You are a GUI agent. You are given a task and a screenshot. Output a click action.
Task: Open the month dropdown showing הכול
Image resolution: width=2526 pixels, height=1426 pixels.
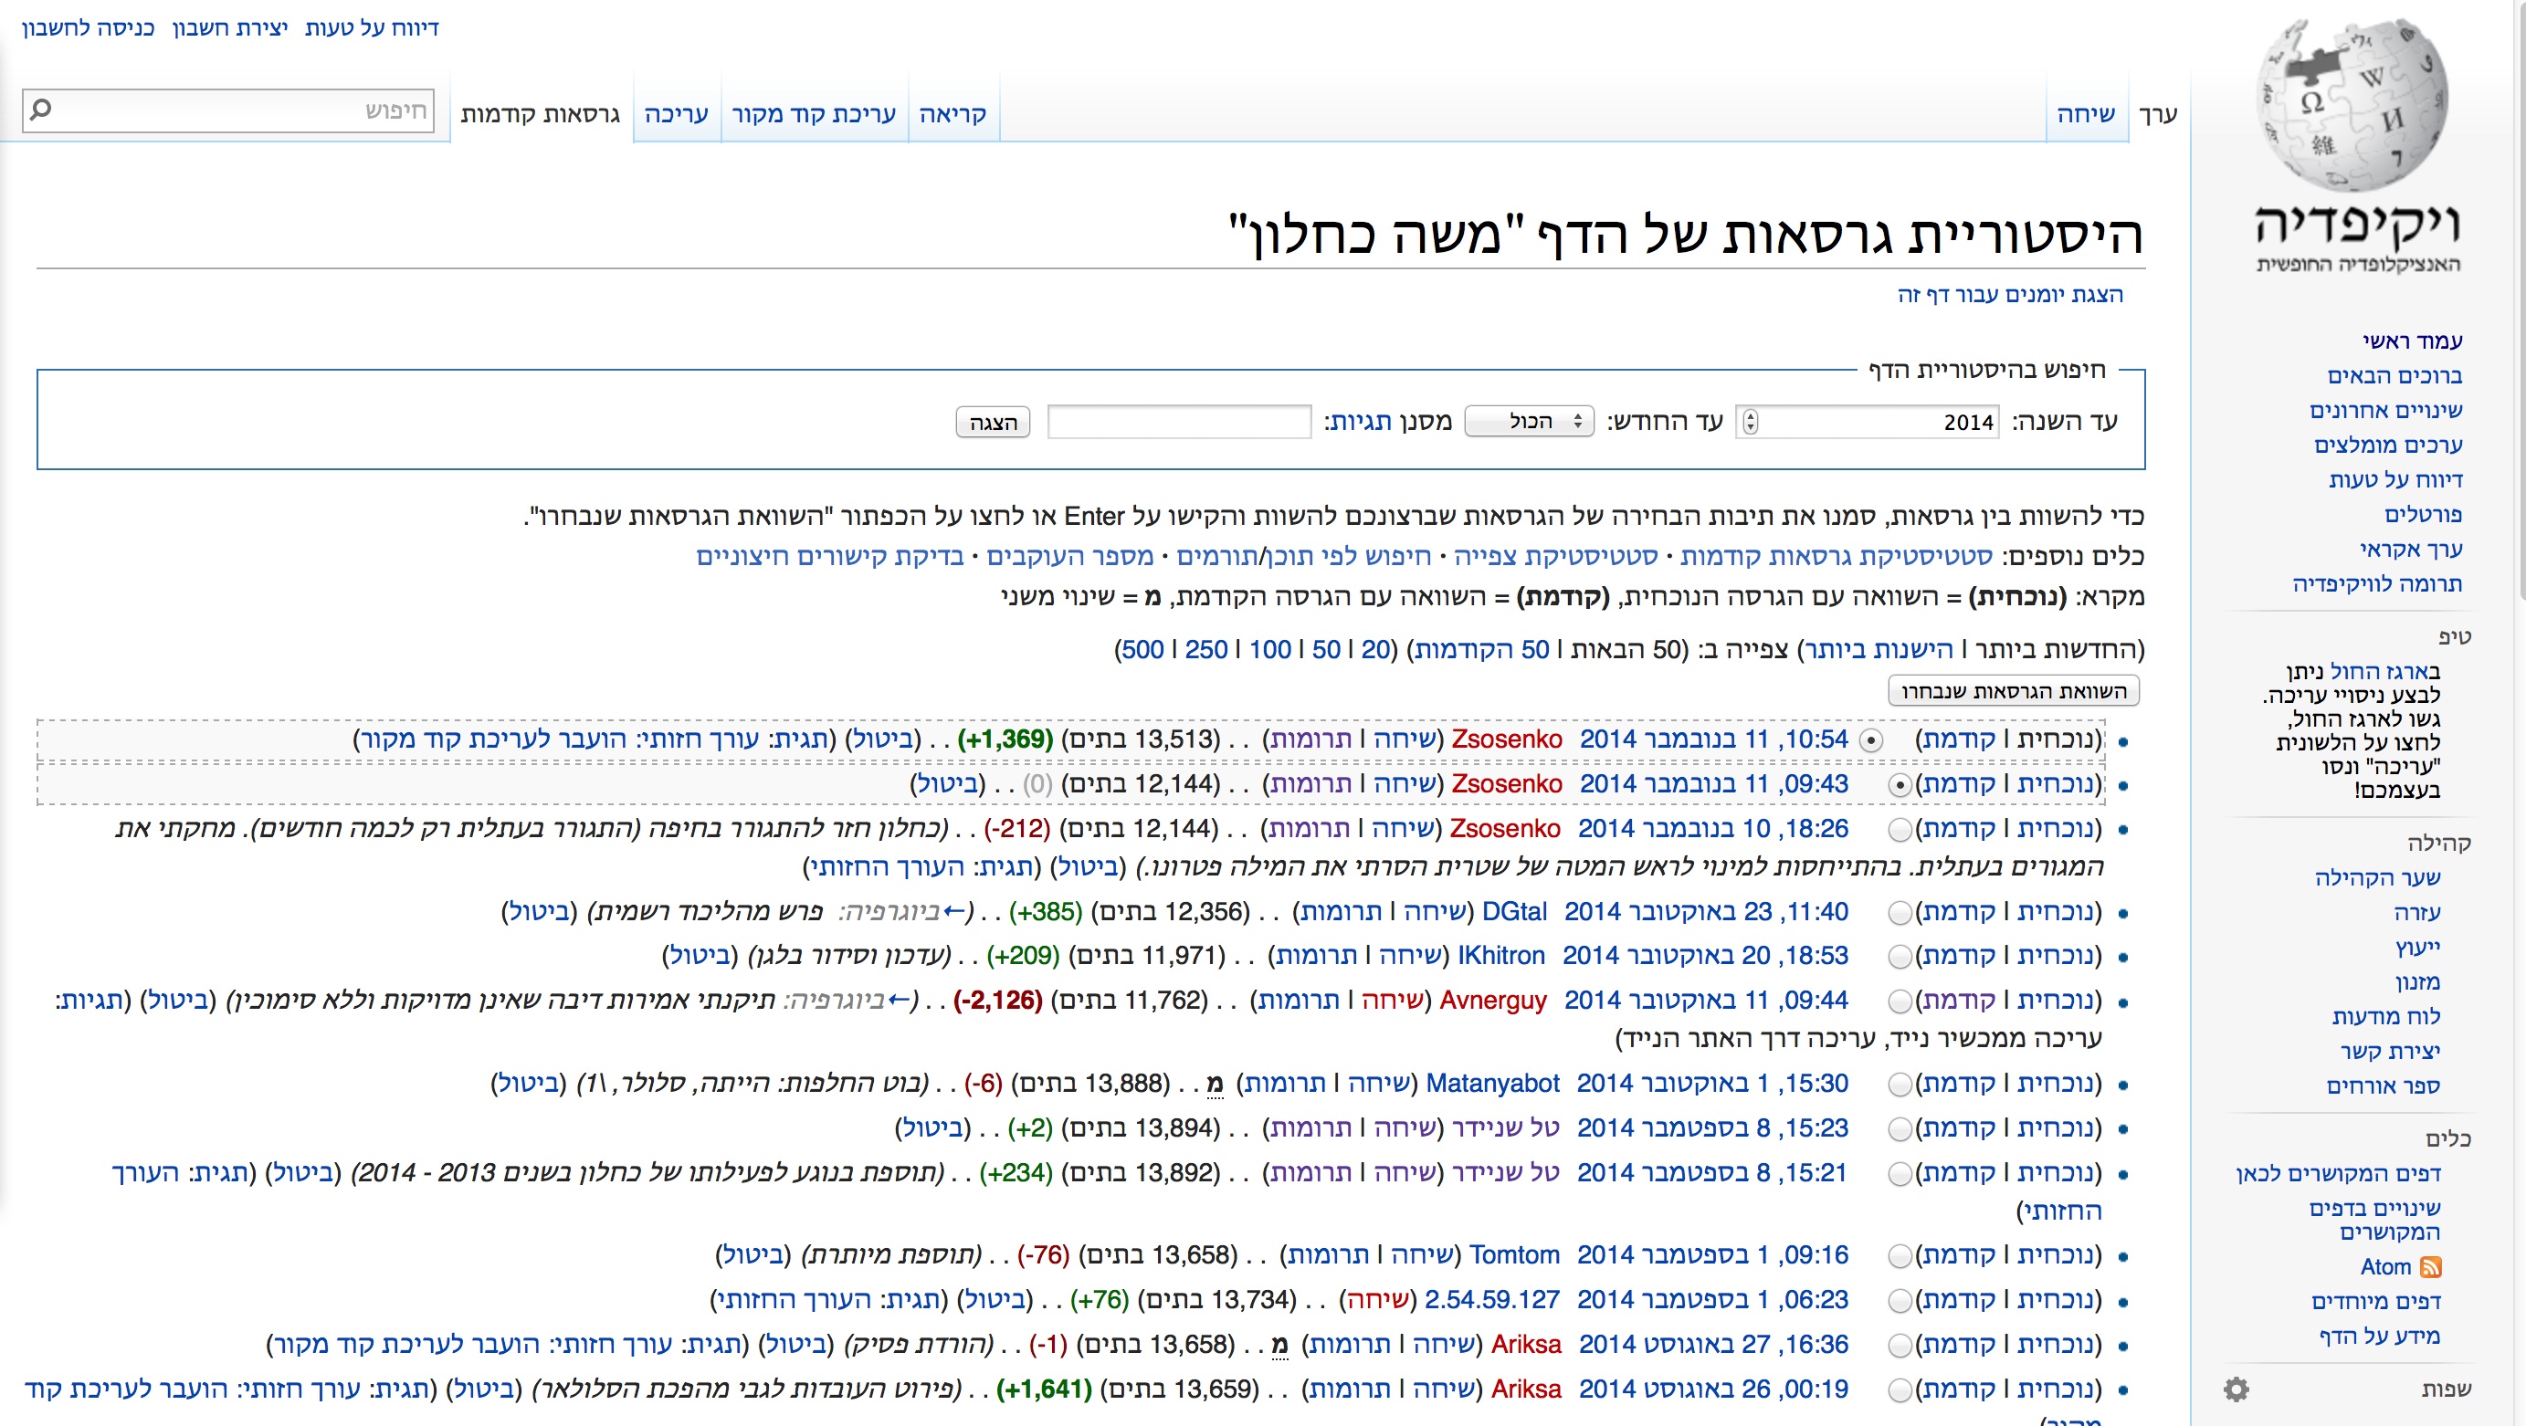[x=1530, y=422]
